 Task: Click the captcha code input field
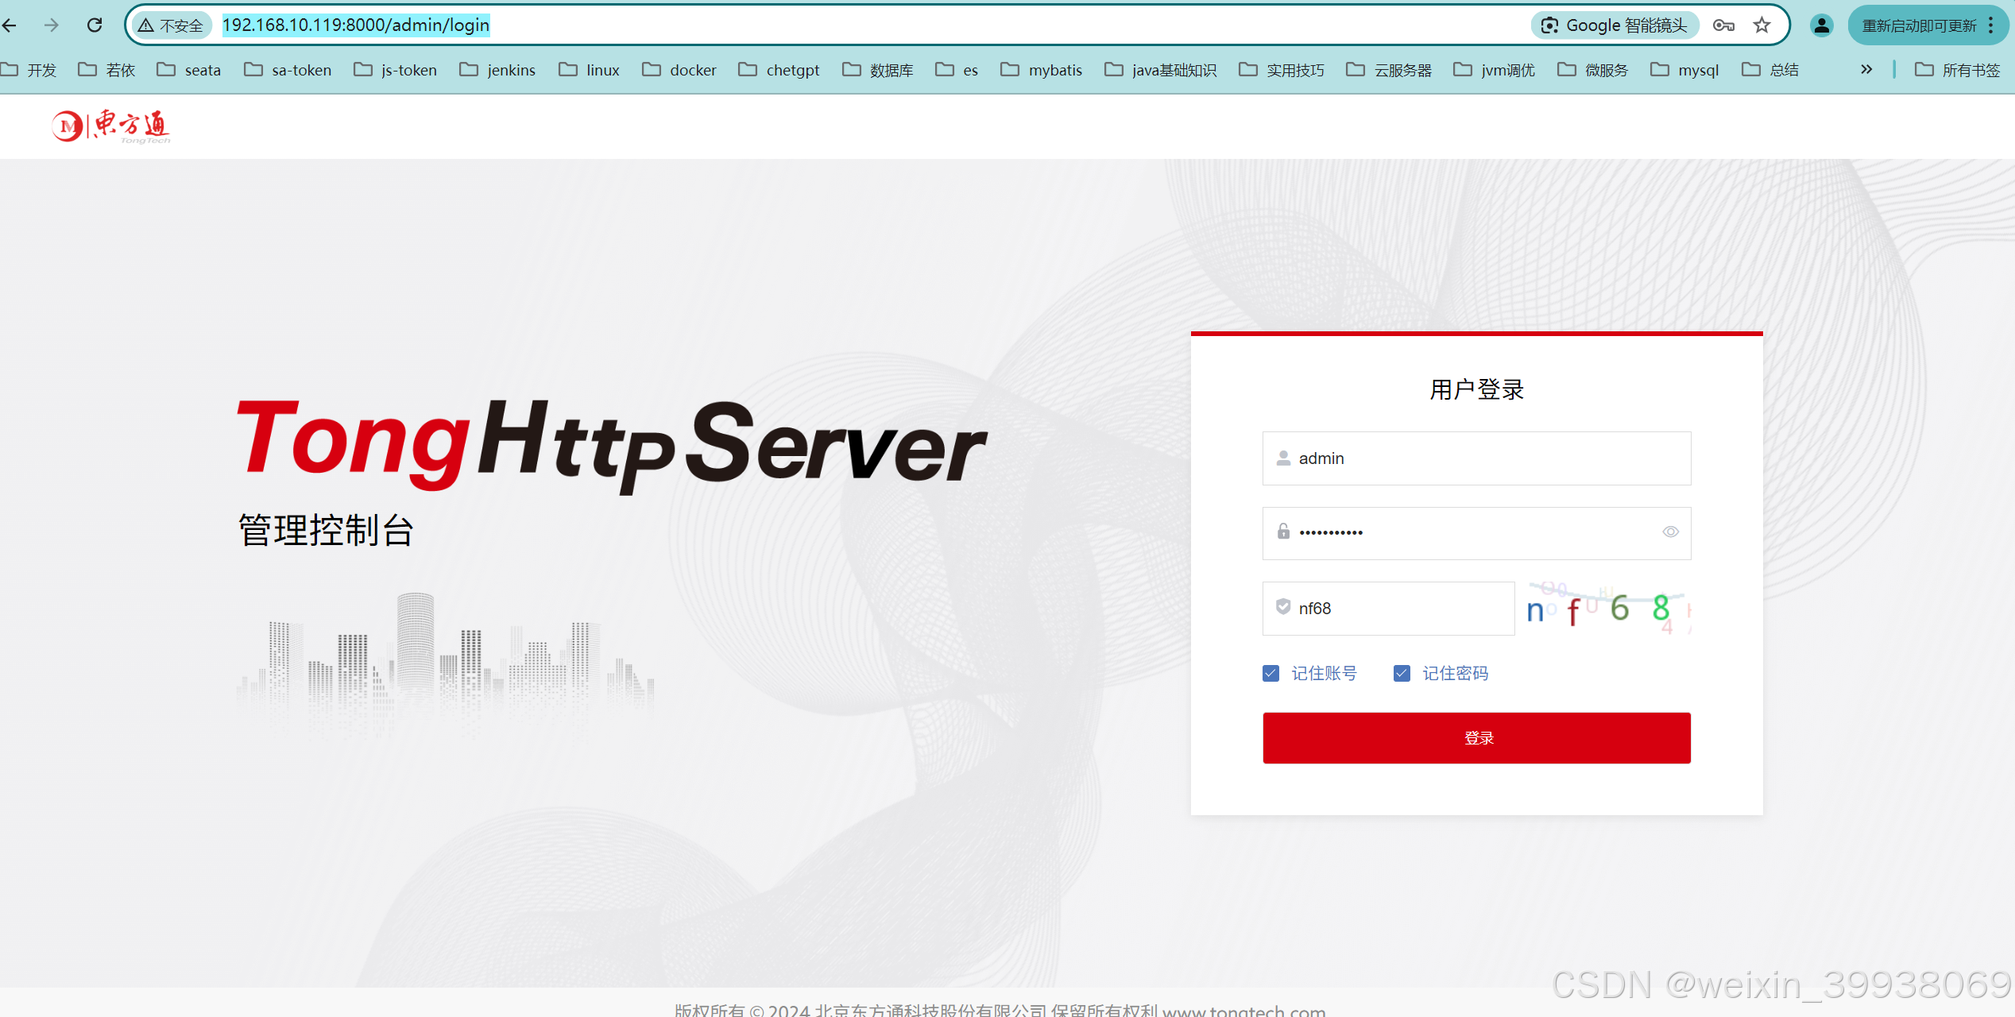1388,609
